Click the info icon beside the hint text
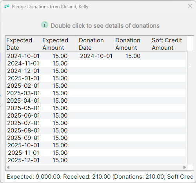 click(x=45, y=25)
